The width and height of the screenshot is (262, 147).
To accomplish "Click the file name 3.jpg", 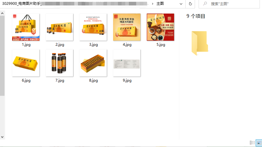I will click(x=93, y=45).
